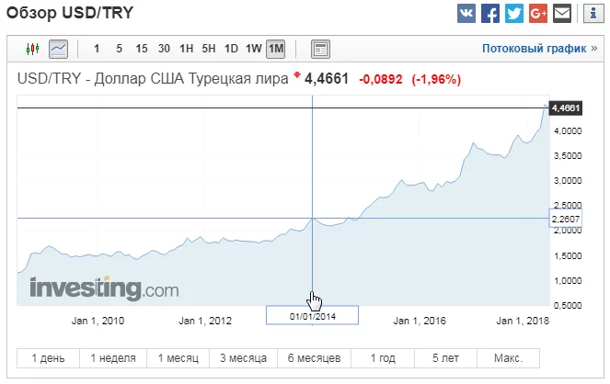610x384 pixels.
Task: Share chart on VK
Action: (x=466, y=14)
